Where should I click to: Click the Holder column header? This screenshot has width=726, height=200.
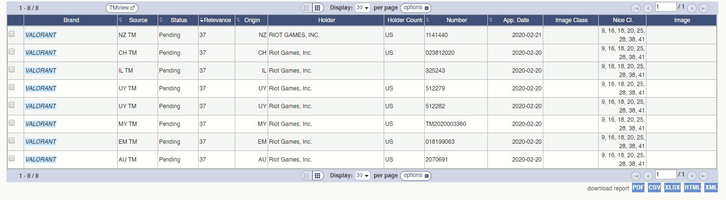[326, 20]
